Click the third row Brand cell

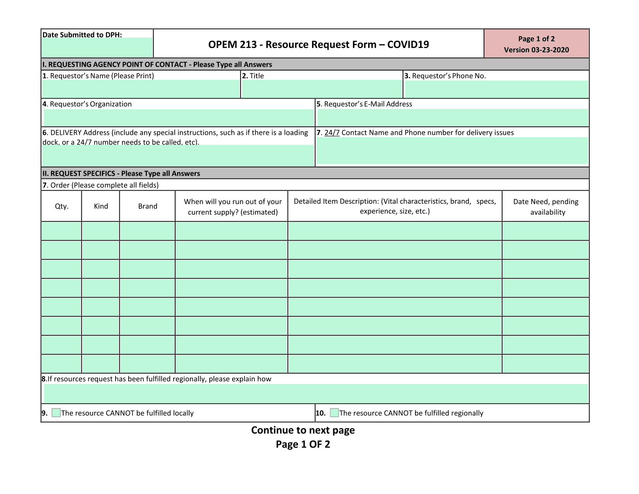point(147,269)
